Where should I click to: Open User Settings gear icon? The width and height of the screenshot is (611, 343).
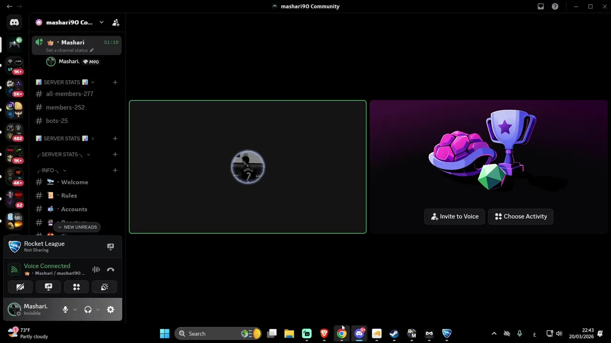(x=110, y=310)
